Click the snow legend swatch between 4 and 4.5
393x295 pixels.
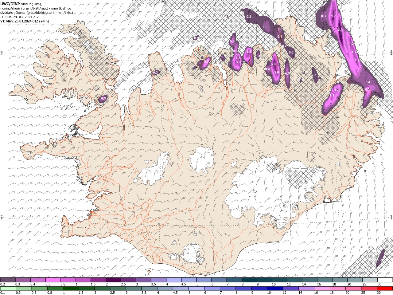pyautogui.click(x=173, y=280)
